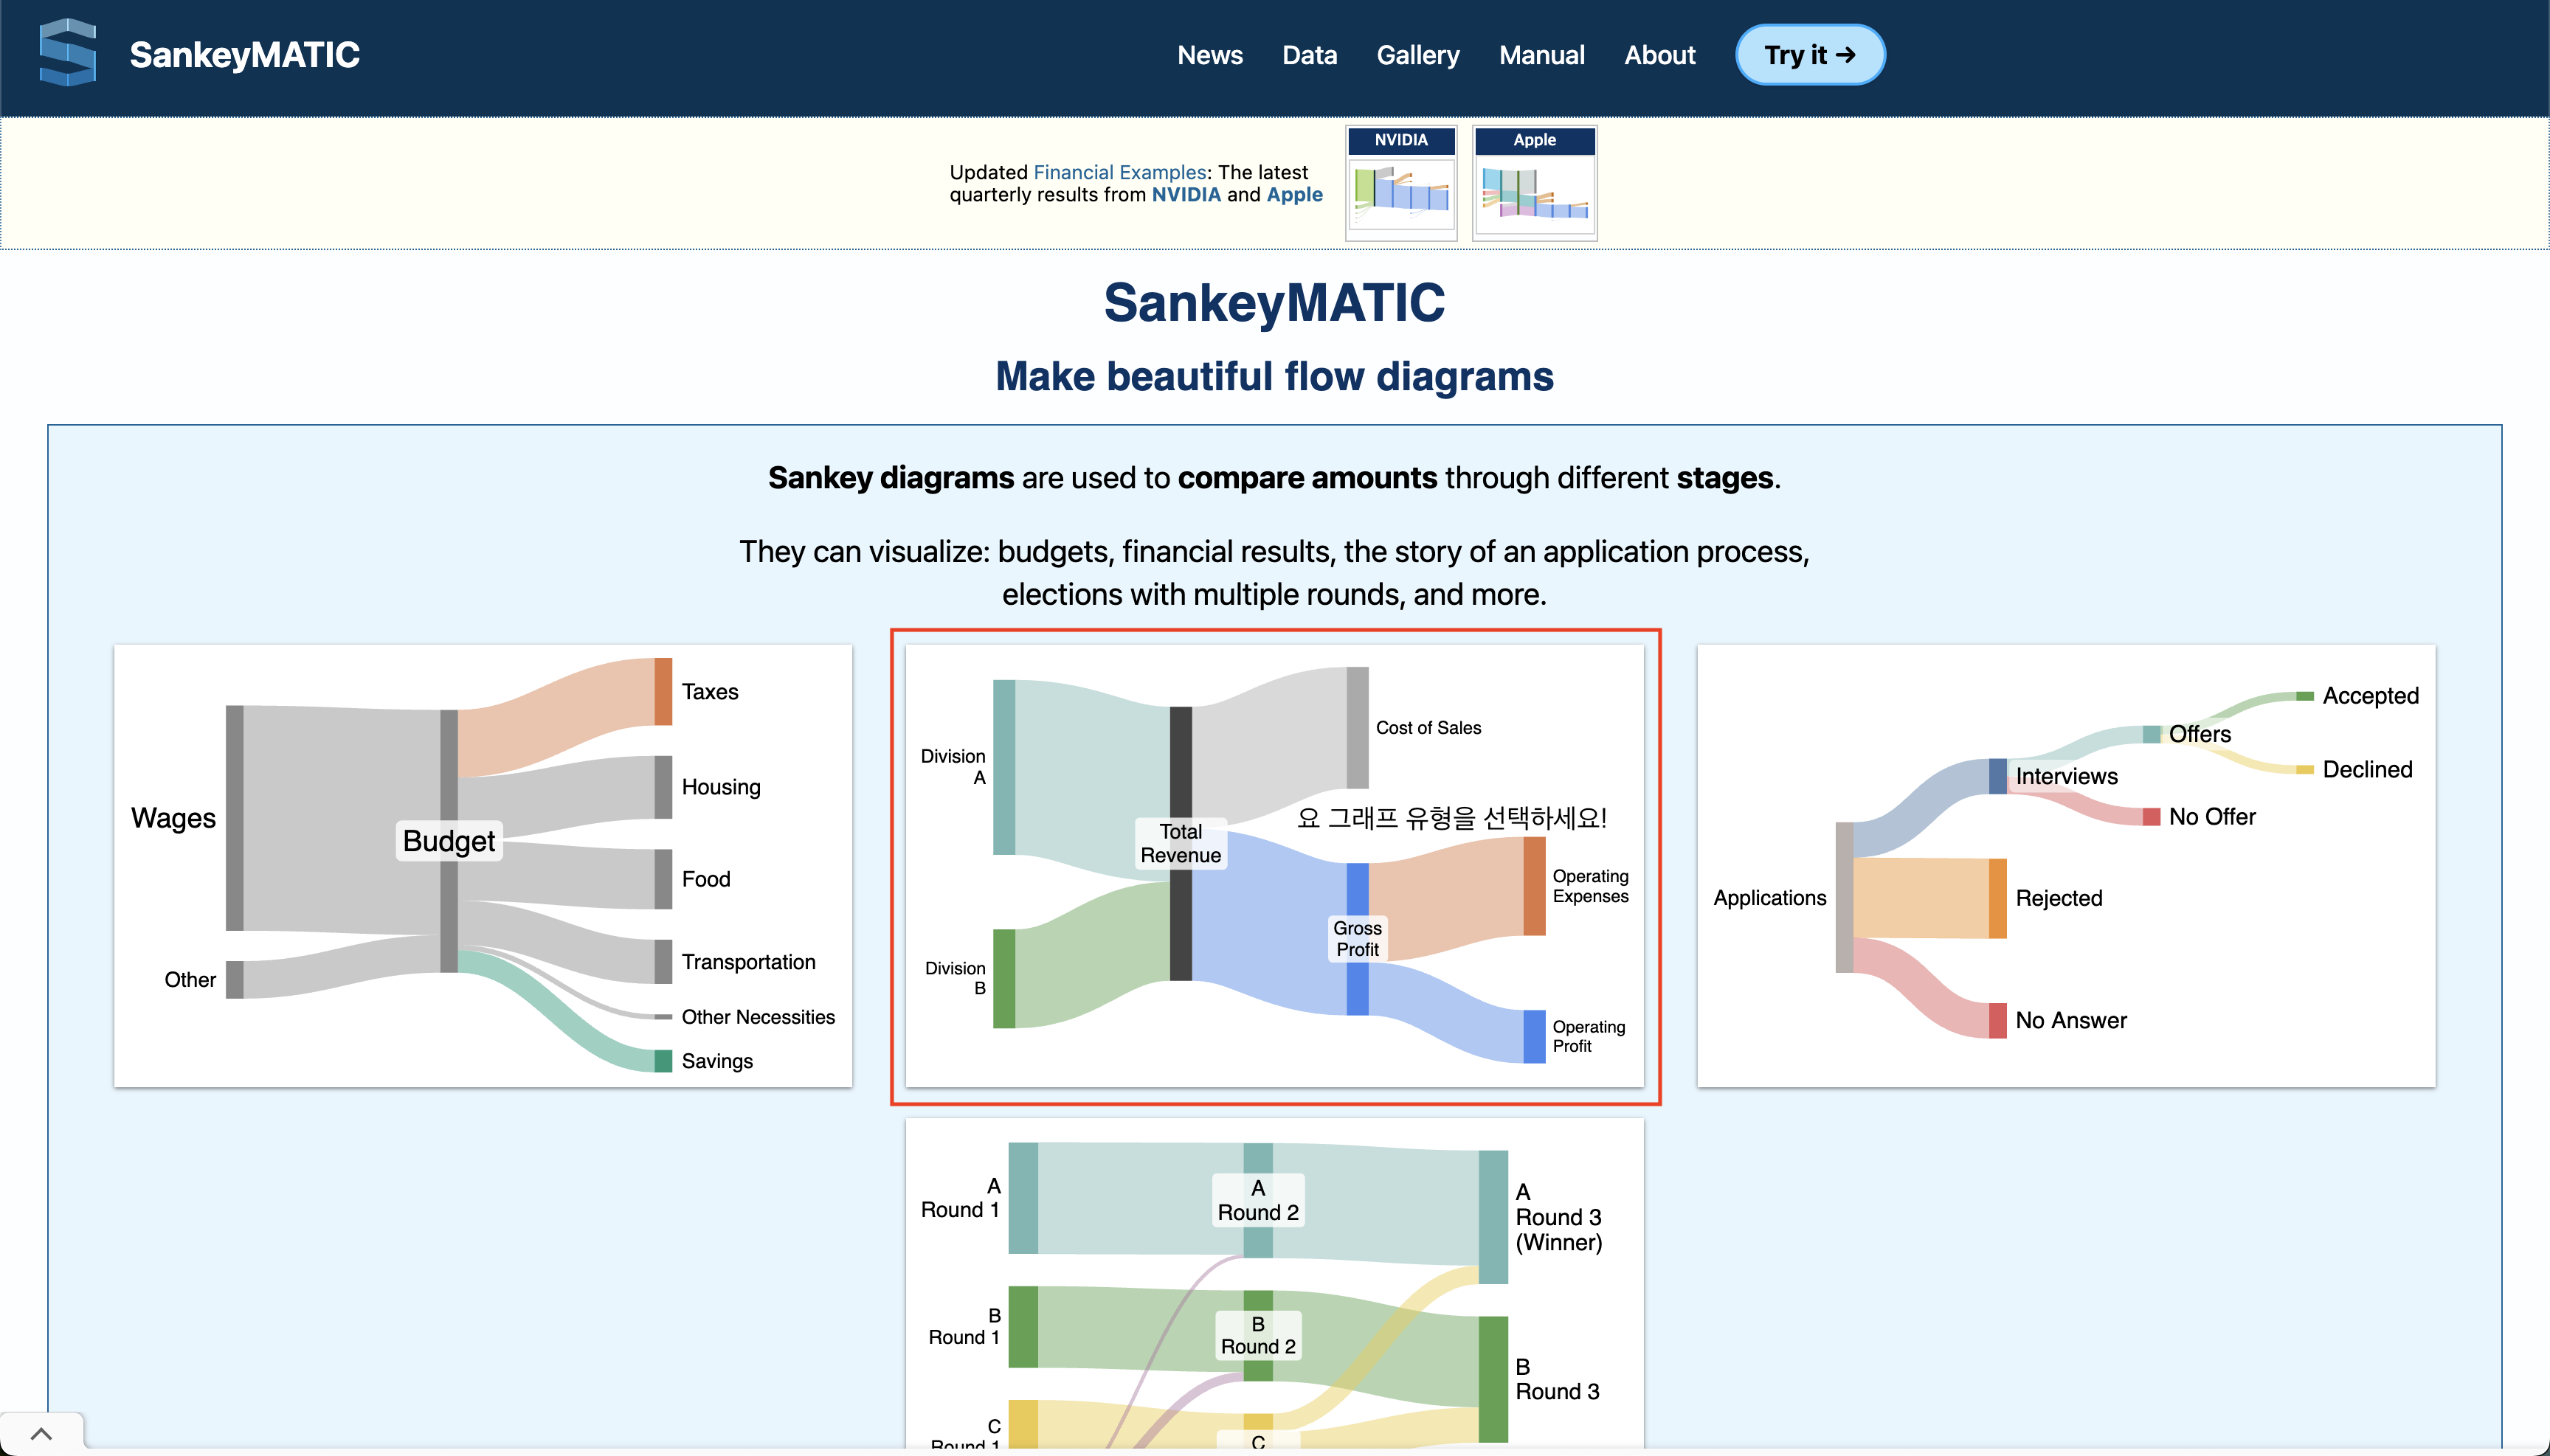Viewport: 2550px width, 1456px height.
Task: Click the SankeyMATIC logo icon
Action: pos(68,53)
